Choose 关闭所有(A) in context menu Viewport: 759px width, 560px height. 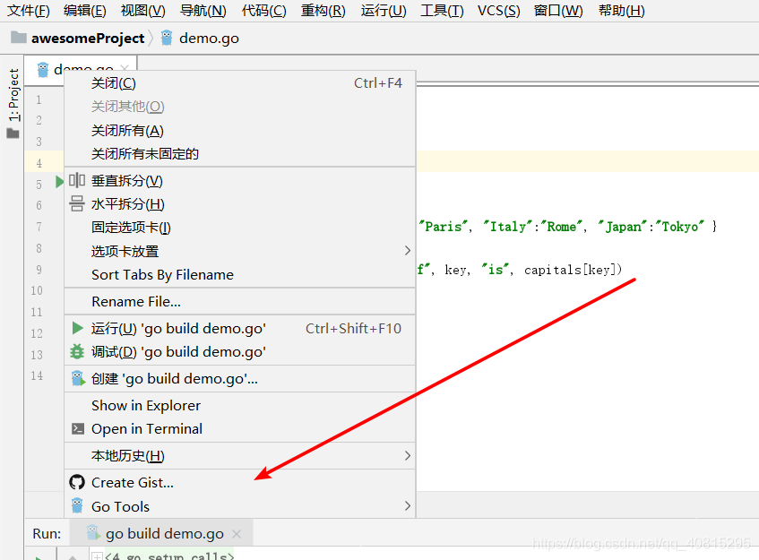[x=240, y=131]
